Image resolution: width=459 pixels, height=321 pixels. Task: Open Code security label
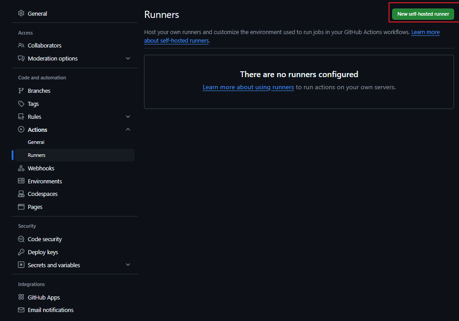coord(44,239)
